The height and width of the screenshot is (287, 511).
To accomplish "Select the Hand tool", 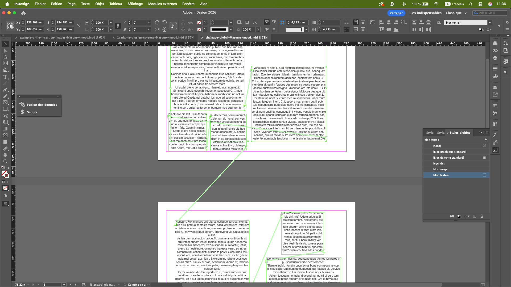I will (5, 155).
